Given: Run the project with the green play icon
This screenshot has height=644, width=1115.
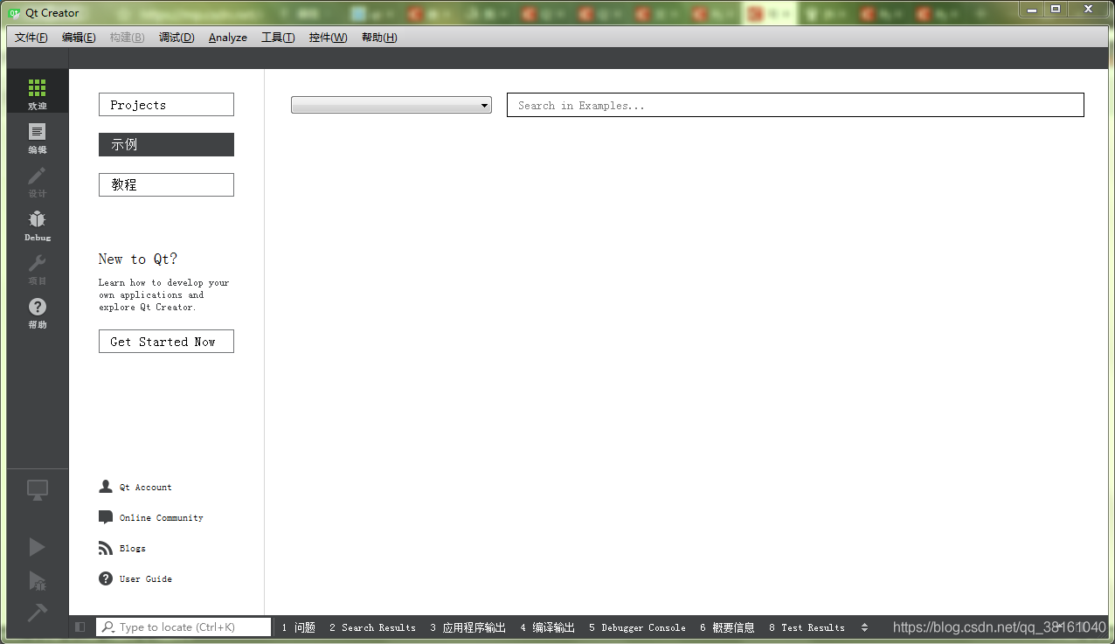Looking at the screenshot, I should [37, 546].
